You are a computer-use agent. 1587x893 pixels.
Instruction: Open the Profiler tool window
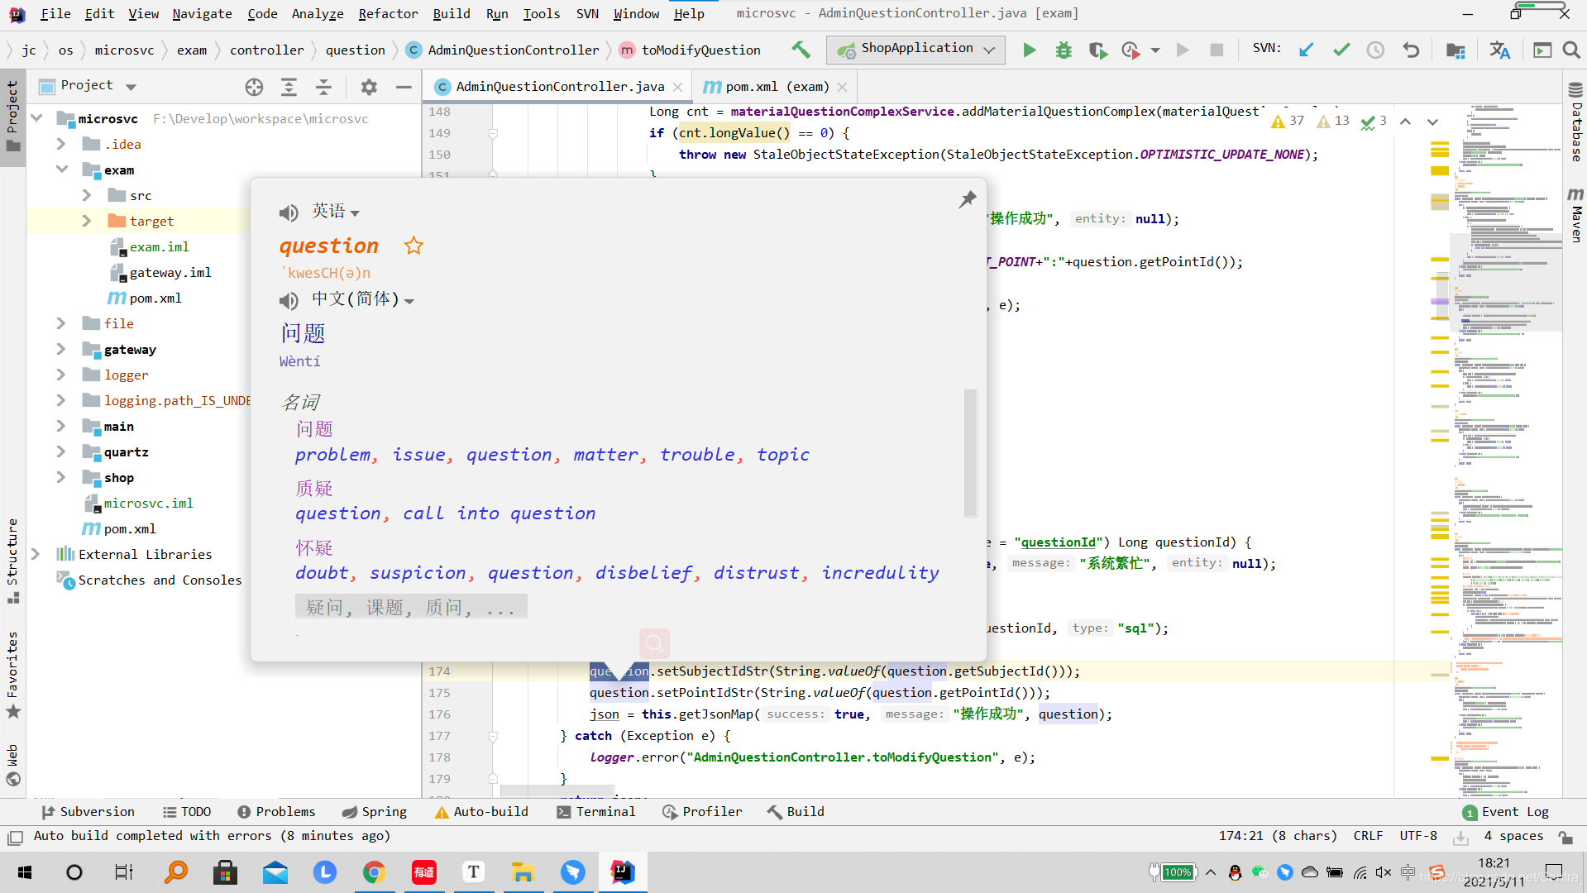[x=702, y=812]
